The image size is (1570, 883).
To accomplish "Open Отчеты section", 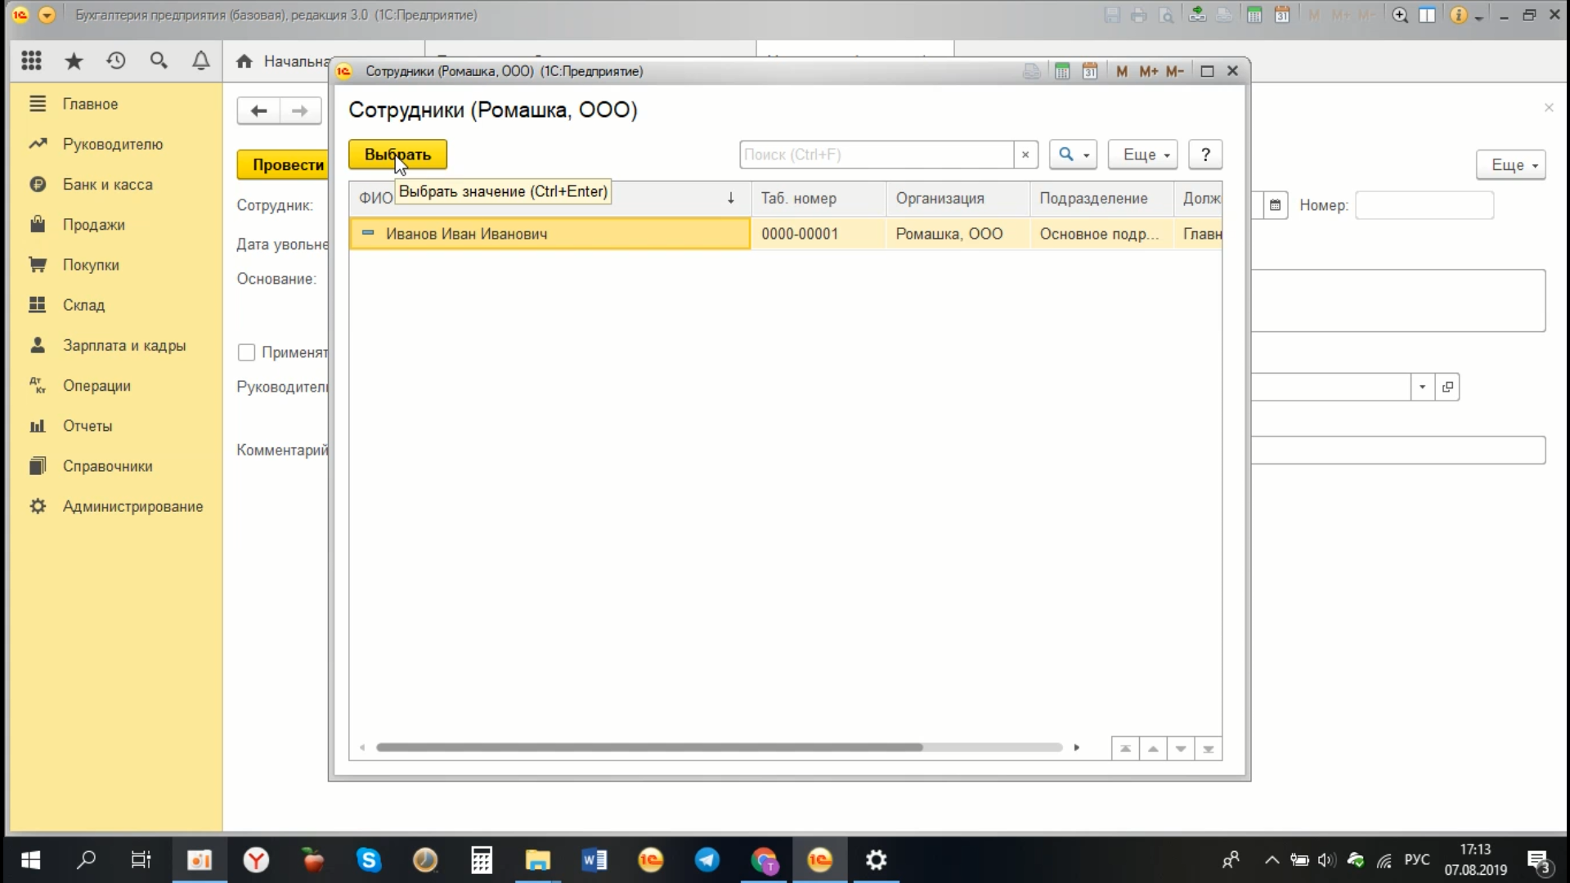I will click(87, 426).
